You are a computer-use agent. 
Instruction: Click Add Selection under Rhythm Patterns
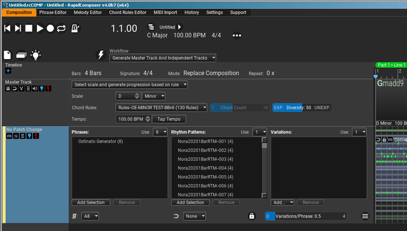point(190,202)
